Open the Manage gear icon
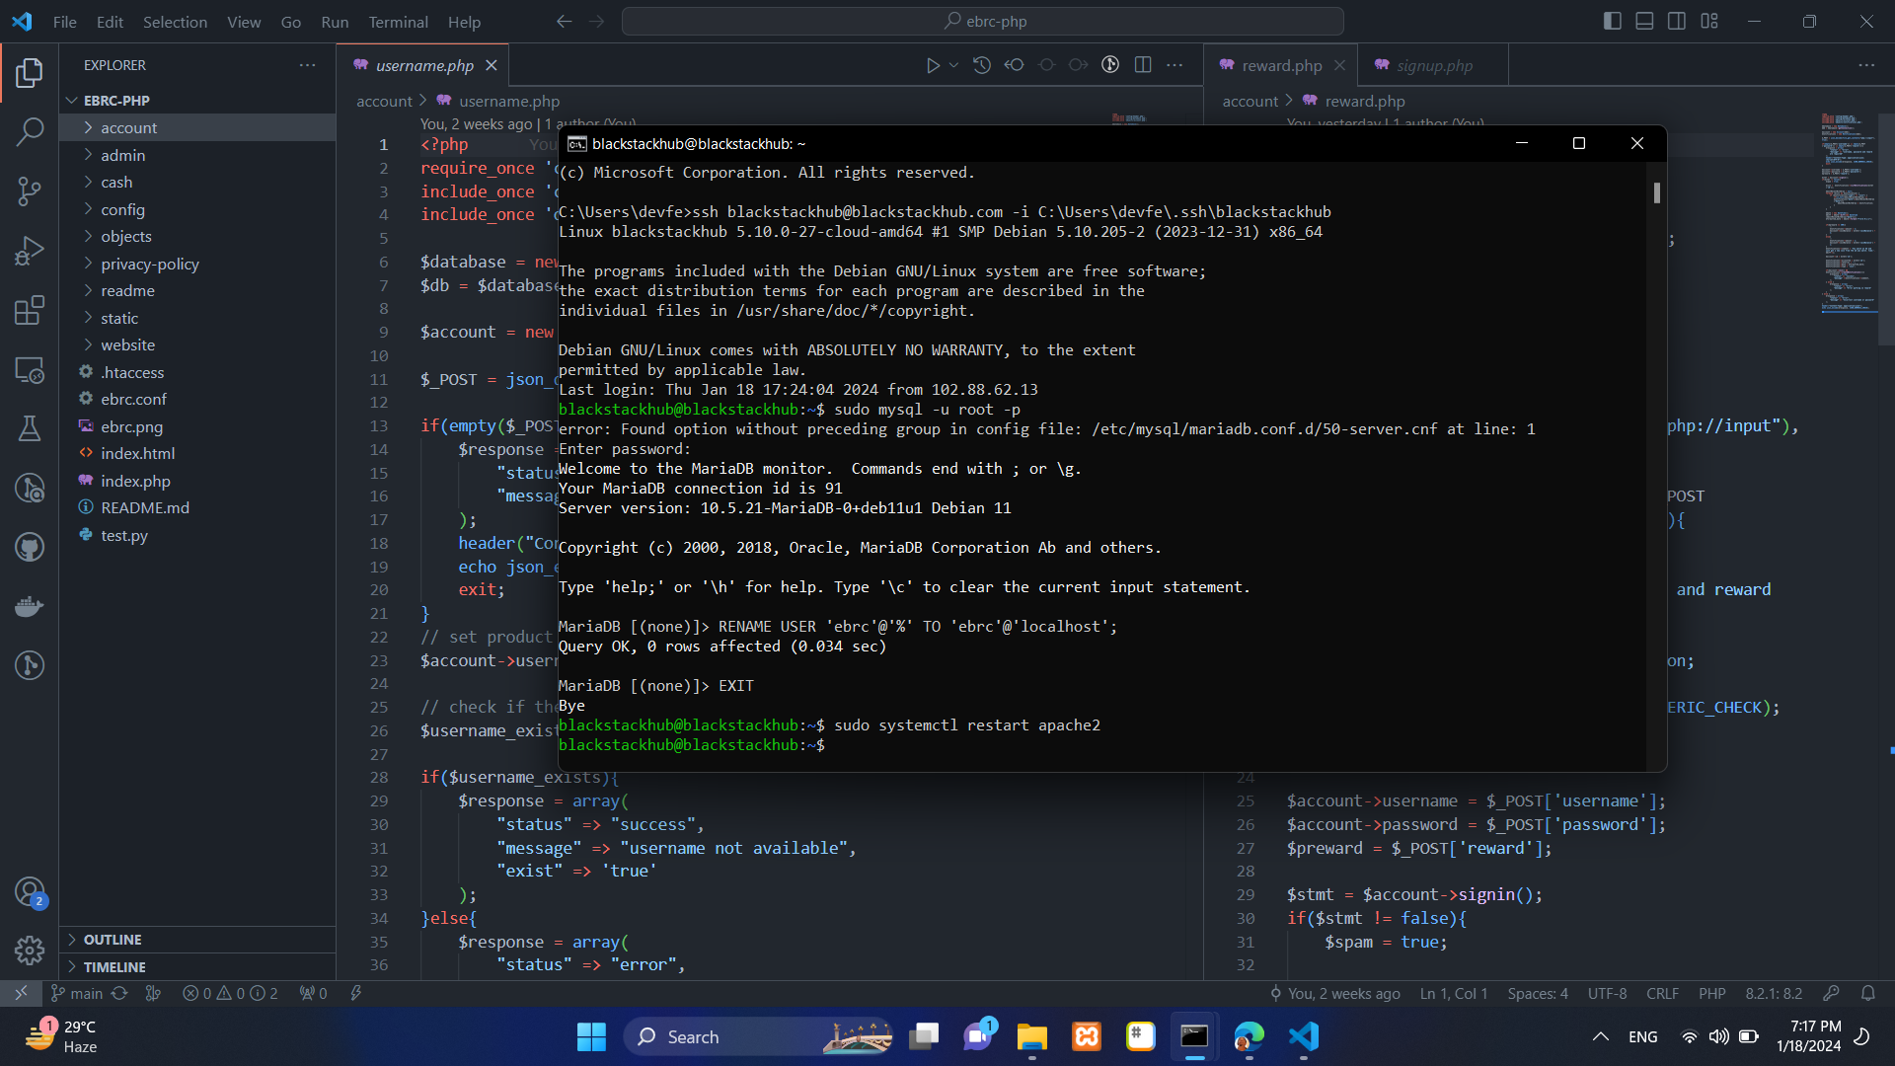 point(30,950)
